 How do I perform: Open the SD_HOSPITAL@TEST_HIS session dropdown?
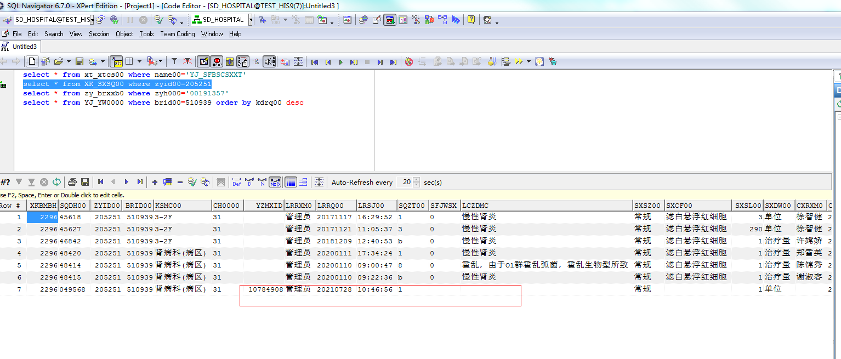(92, 20)
